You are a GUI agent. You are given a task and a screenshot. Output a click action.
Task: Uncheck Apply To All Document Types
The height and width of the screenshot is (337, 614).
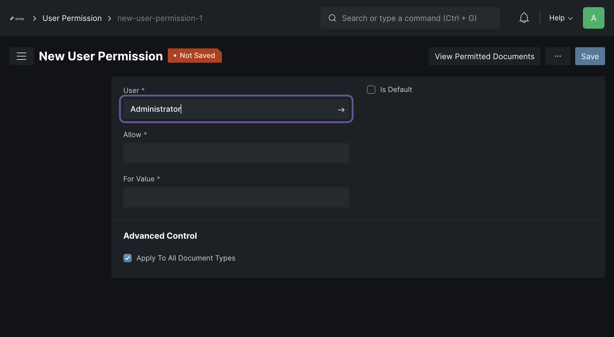click(x=128, y=258)
